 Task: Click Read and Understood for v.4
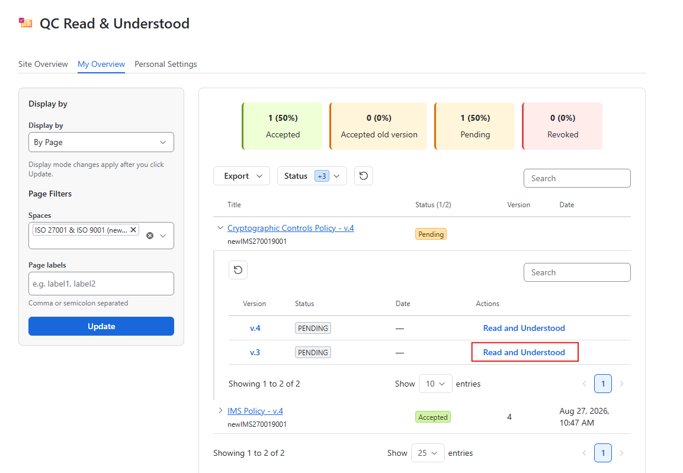(x=524, y=328)
